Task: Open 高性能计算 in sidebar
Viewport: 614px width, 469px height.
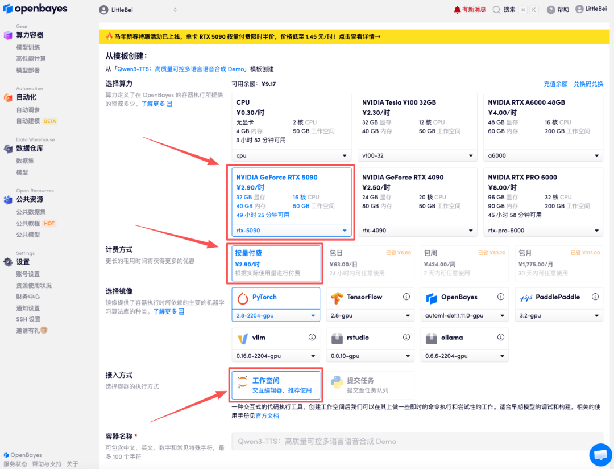Action: click(31, 59)
